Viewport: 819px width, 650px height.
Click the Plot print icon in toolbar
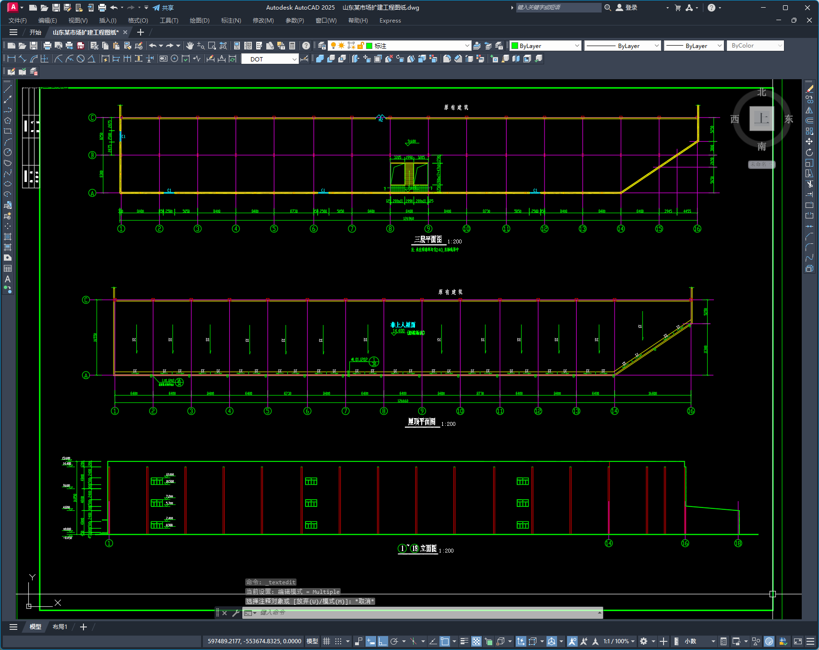tap(47, 46)
